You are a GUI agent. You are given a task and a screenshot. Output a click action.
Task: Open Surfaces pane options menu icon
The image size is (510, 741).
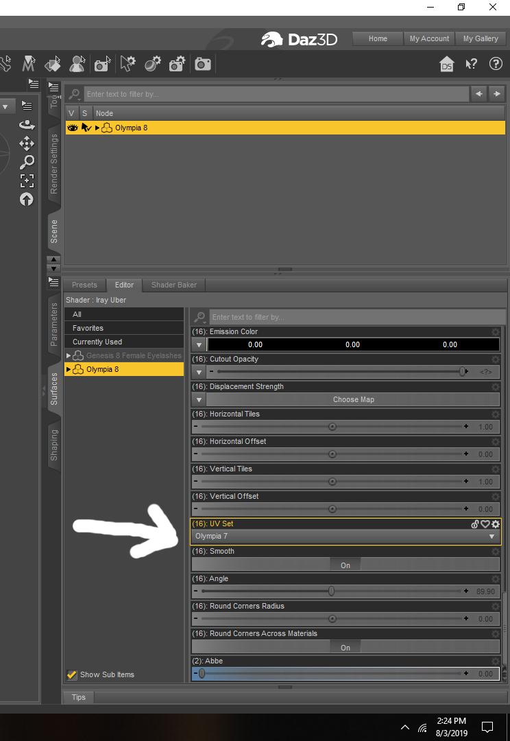(54, 282)
